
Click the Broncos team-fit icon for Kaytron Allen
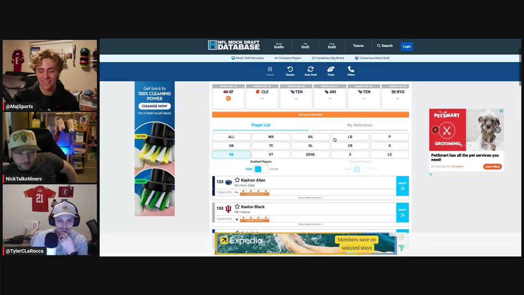point(237,192)
